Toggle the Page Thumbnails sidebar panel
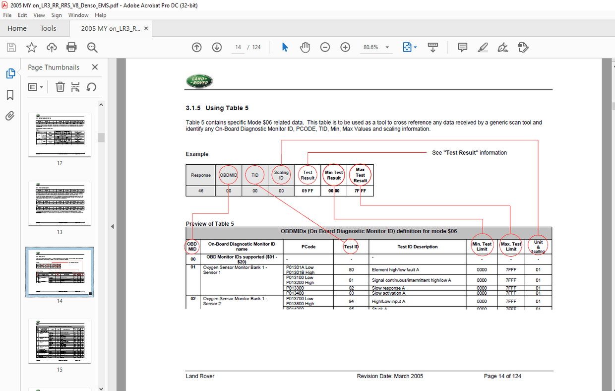Screen dimensions: 615x391 pos(11,72)
